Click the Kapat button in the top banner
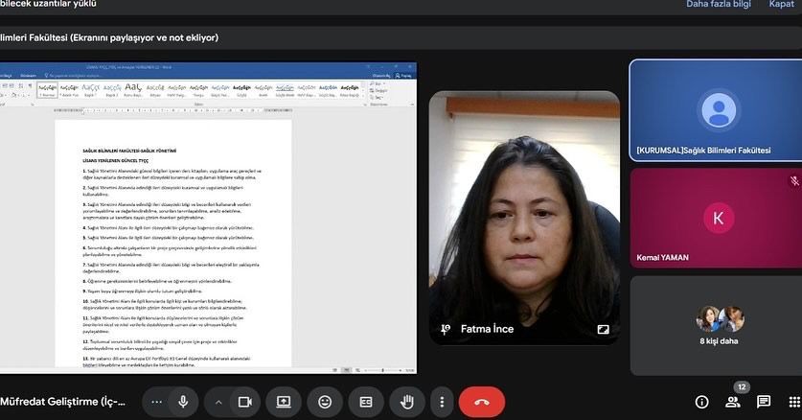The width and height of the screenshot is (802, 420). pyautogui.click(x=781, y=5)
